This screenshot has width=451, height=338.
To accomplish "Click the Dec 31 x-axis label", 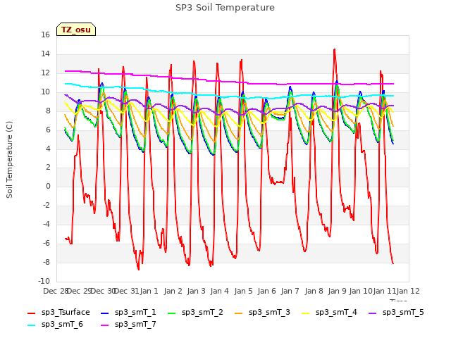I will coord(126,291).
